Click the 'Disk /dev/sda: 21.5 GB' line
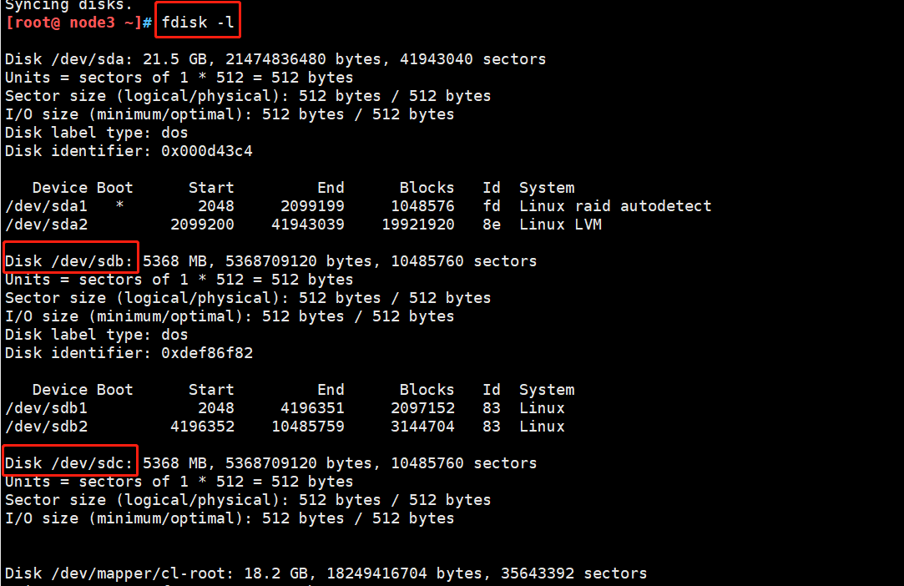Screen dimensions: 904x586 point(275,58)
